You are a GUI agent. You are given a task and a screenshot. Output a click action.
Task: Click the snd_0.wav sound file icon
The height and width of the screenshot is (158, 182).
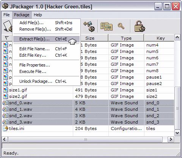[x=5, y=103]
